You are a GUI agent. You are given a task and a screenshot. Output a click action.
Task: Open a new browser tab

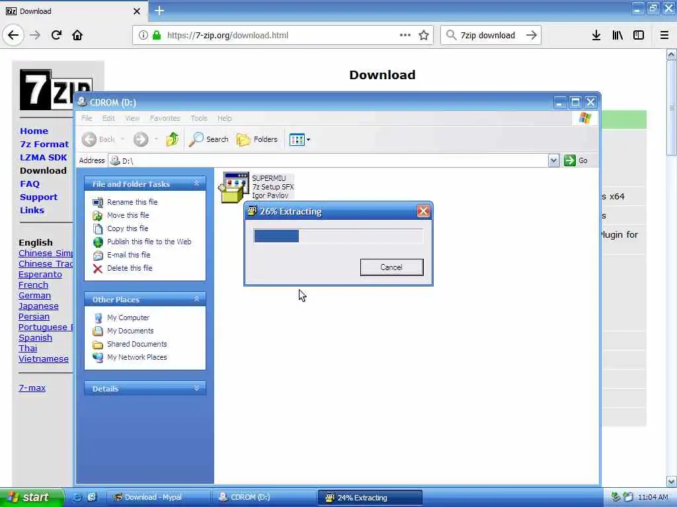159,11
